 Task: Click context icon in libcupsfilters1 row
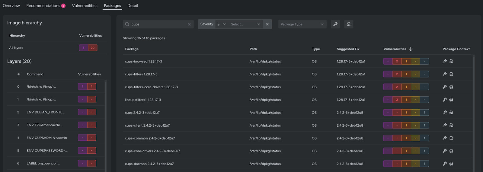pos(451,100)
